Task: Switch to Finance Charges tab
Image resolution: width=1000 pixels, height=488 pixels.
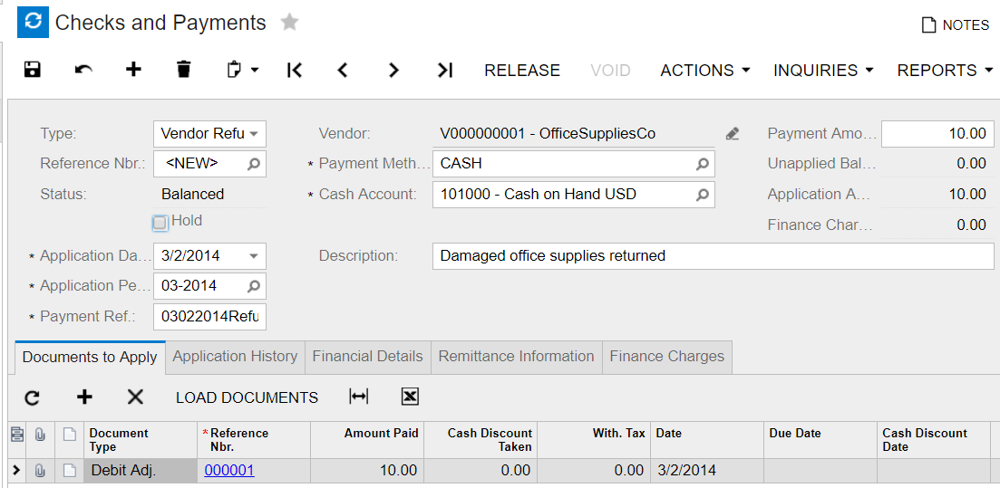Action: (x=667, y=356)
